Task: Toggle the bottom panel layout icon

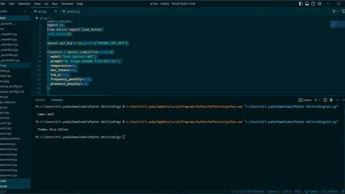Action: click(307, 4)
